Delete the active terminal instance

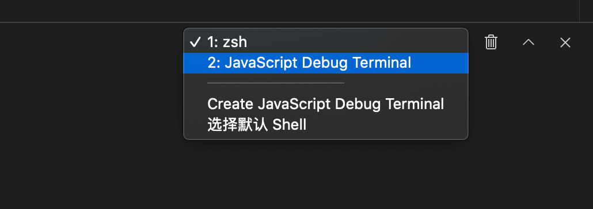coord(491,42)
